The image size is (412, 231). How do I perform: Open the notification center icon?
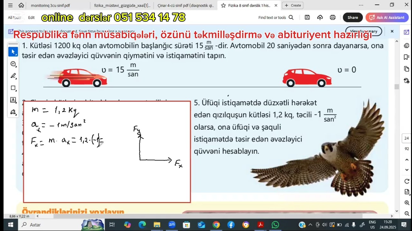pyautogui.click(x=404, y=225)
